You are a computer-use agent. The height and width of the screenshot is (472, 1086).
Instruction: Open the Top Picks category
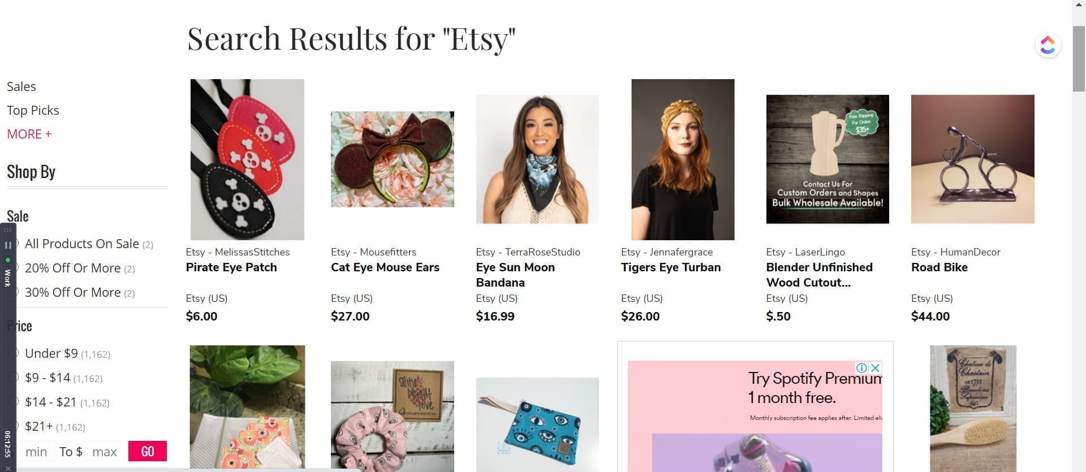pos(33,110)
